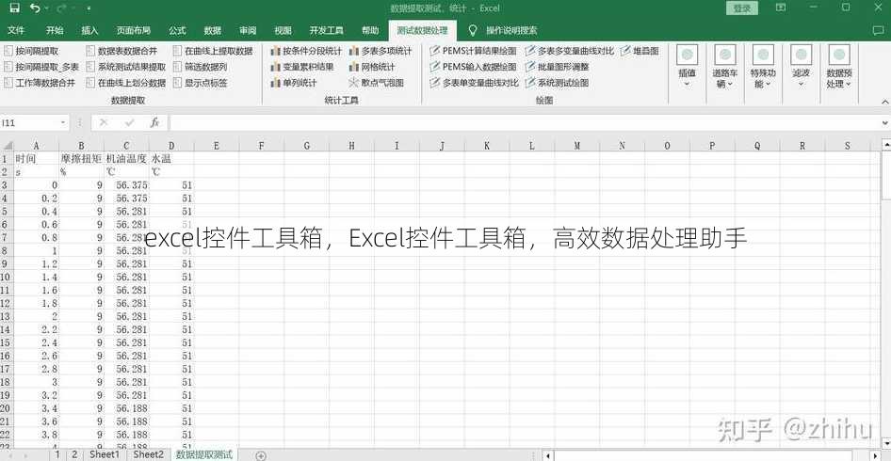Screen dimensions: 891x461
Task: Run the 多表多项统计 tool
Action: pyautogui.click(x=381, y=51)
